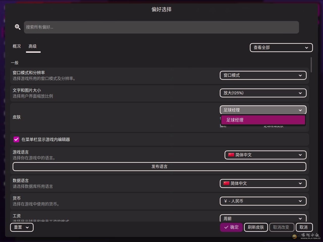
Task: Open the ¥ - 人民币 currency dropdown
Action: [x=263, y=201]
